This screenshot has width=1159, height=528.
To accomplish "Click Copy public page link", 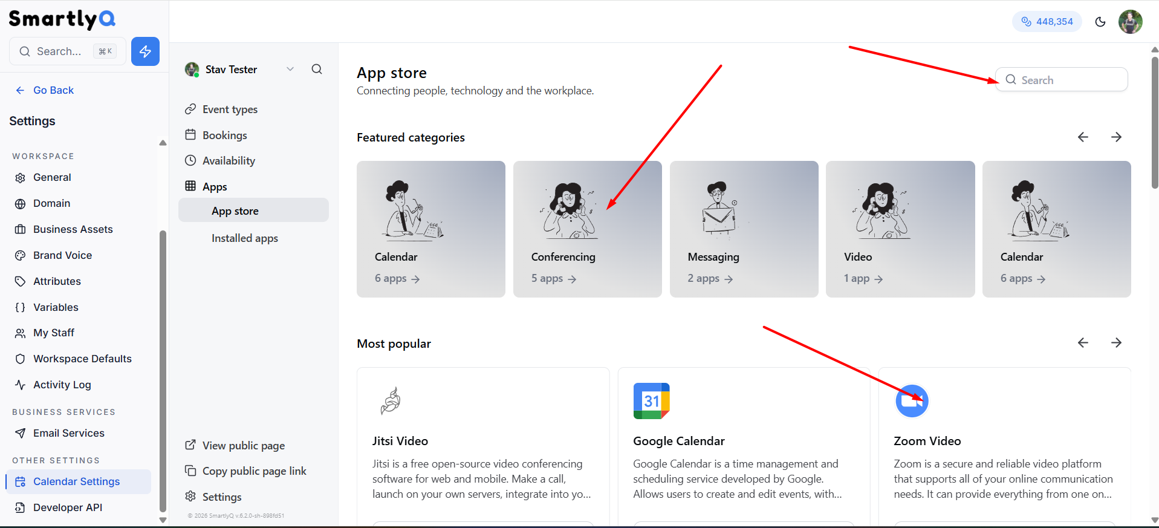I will [x=254, y=471].
